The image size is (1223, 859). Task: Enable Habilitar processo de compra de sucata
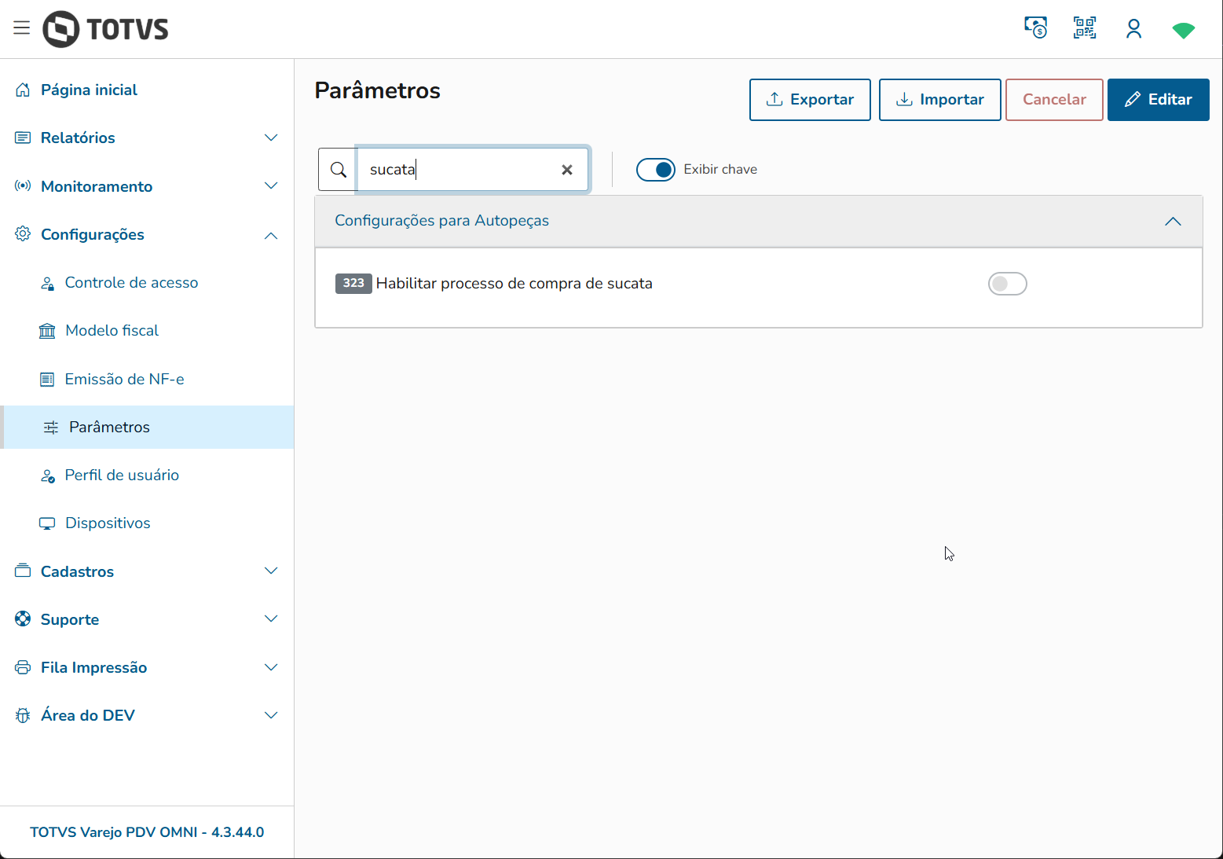tap(1007, 284)
